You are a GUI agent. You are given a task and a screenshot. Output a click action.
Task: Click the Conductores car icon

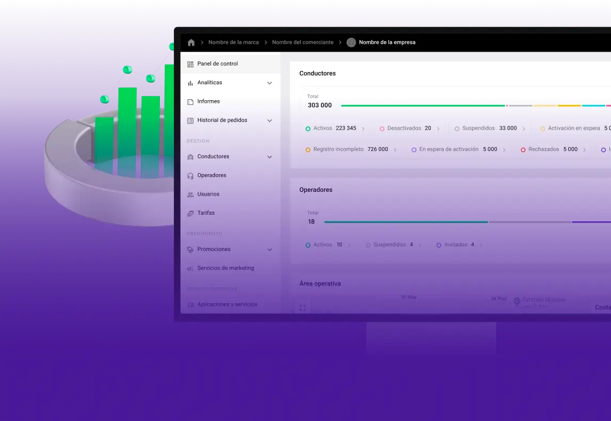tap(190, 156)
